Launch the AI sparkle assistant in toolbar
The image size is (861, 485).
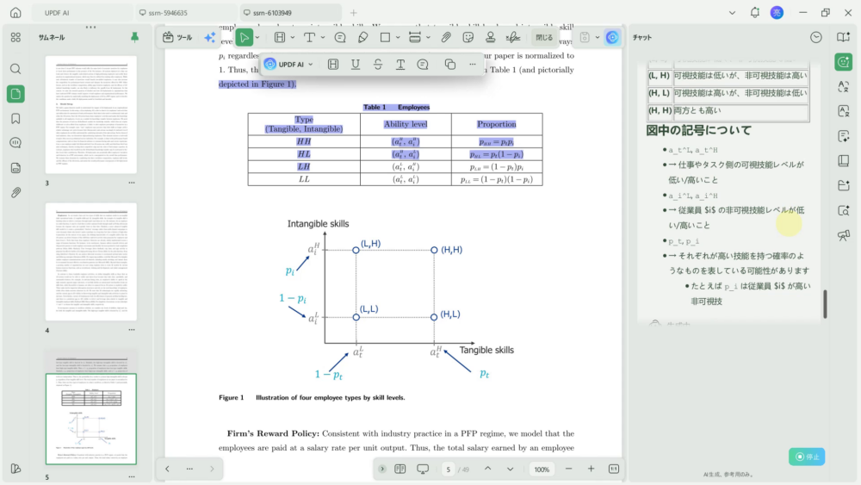(x=210, y=37)
